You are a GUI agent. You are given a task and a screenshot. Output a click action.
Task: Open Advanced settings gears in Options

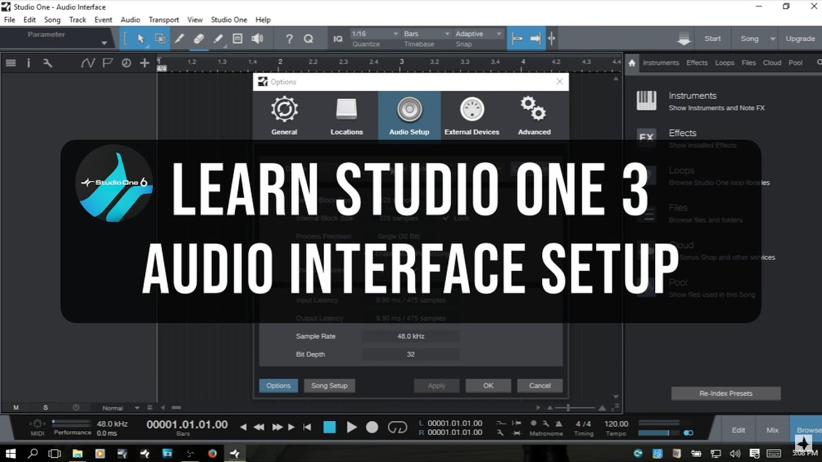click(x=534, y=116)
